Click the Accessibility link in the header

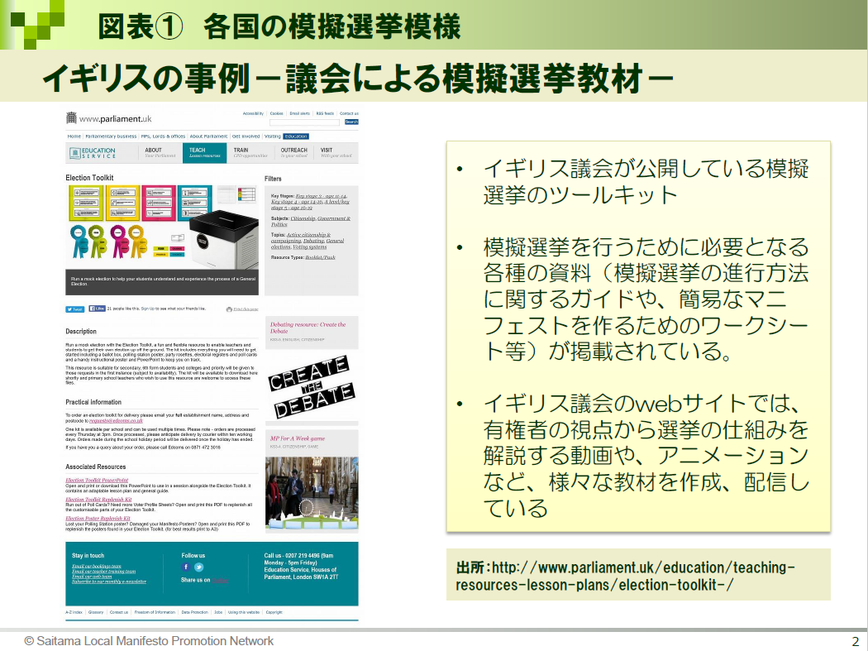pyautogui.click(x=253, y=113)
